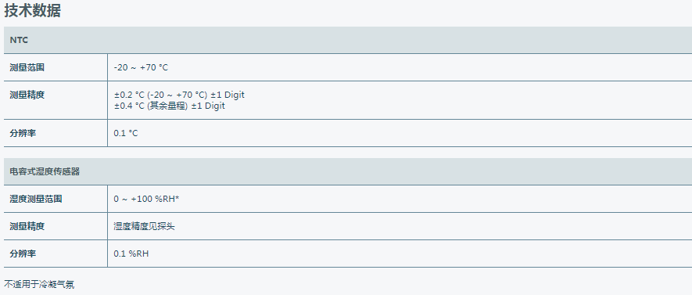The image size is (692, 295).
Task: Select the ±0.2 °C accuracy line
Action: click(179, 95)
